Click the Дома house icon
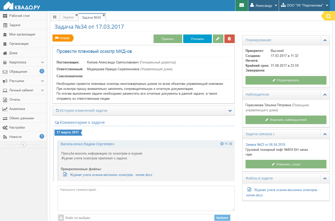 [x=5, y=53]
